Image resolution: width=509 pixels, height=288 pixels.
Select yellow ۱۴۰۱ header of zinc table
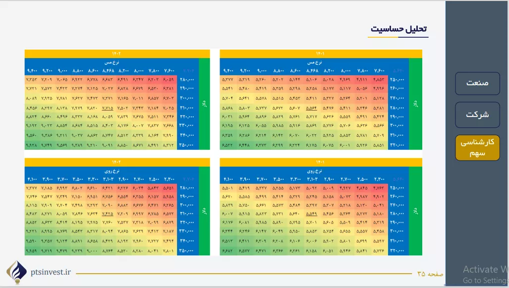[321, 162]
